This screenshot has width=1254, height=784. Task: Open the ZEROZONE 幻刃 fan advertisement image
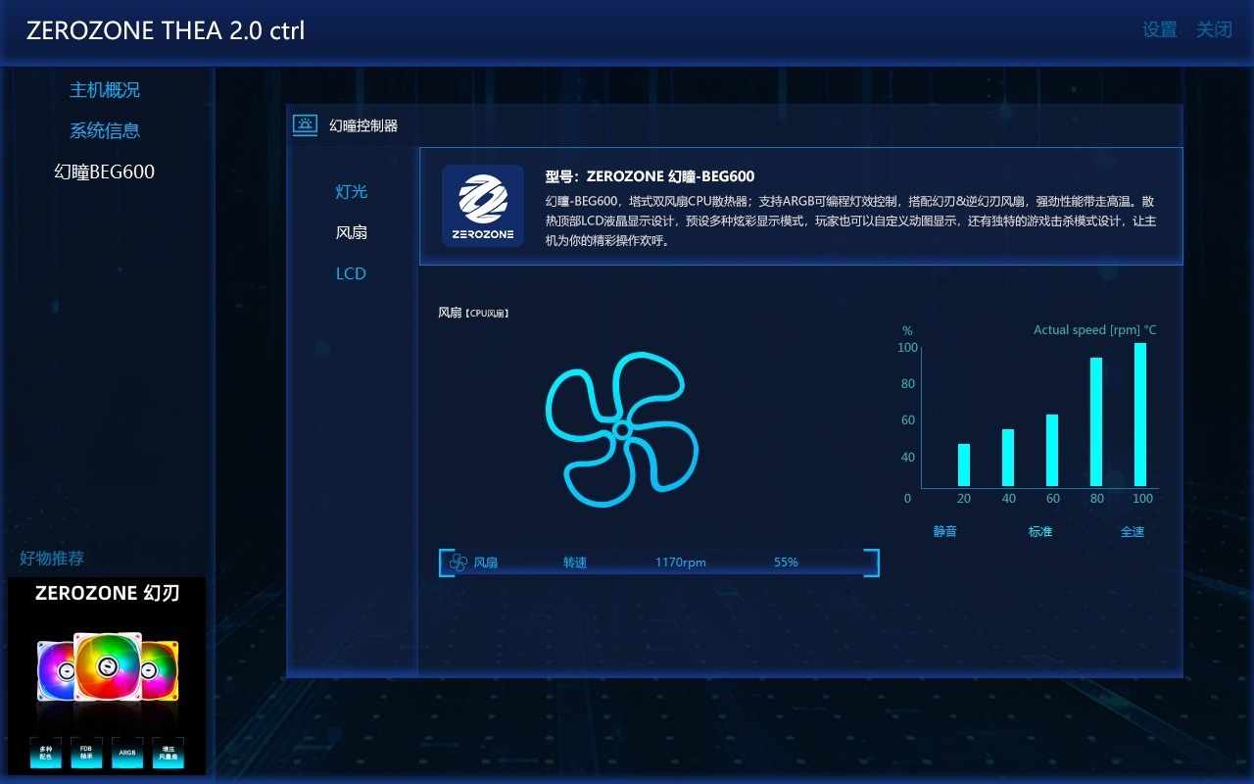[107, 676]
